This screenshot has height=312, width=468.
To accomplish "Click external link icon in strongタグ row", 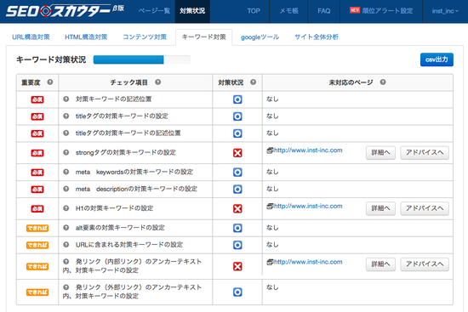I will [x=270, y=150].
